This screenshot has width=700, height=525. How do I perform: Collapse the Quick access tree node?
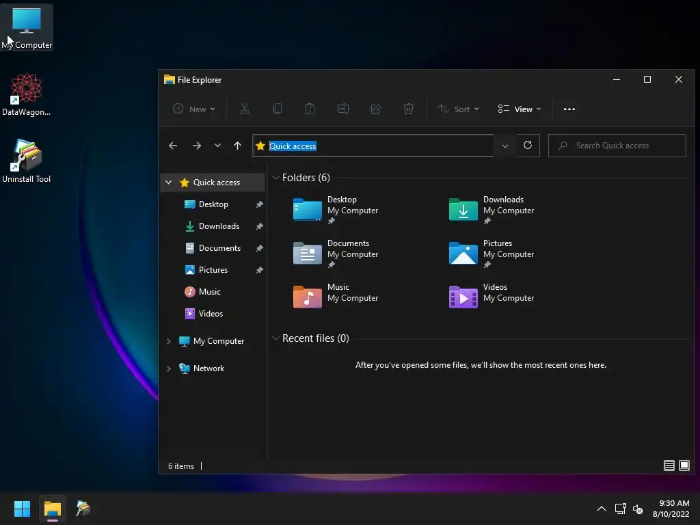[168, 182]
